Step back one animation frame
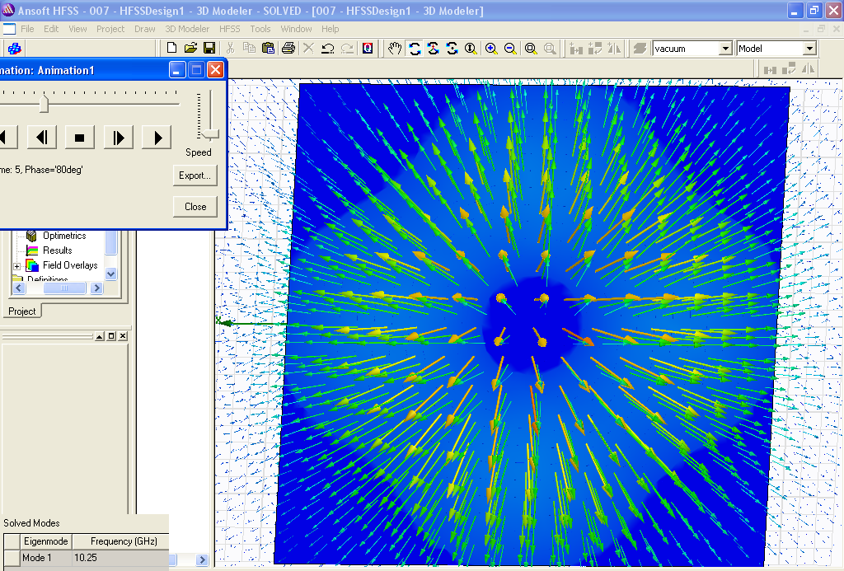This screenshot has height=571, width=844. tap(41, 138)
